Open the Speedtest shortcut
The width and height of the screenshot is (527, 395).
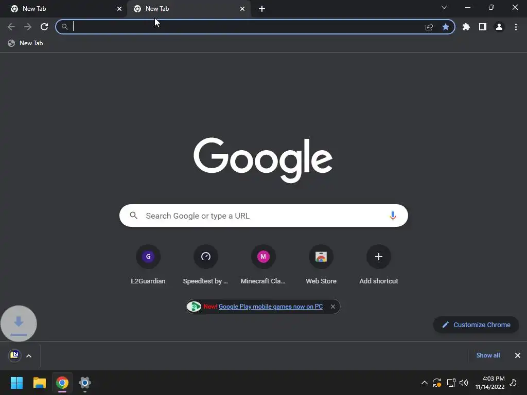(x=206, y=265)
